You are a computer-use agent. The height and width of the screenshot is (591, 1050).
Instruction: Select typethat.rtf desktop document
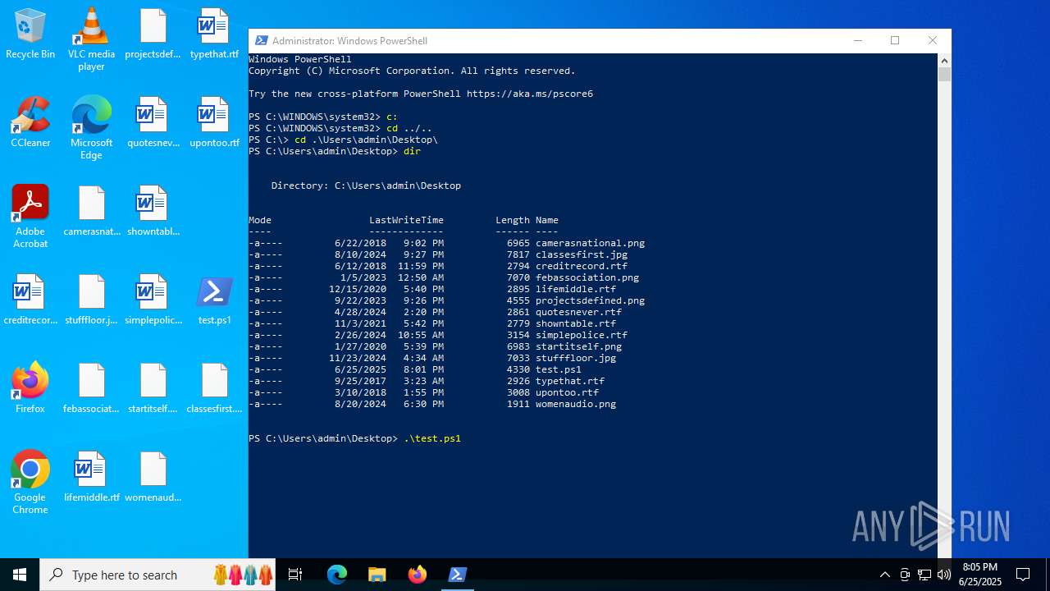[x=214, y=34]
